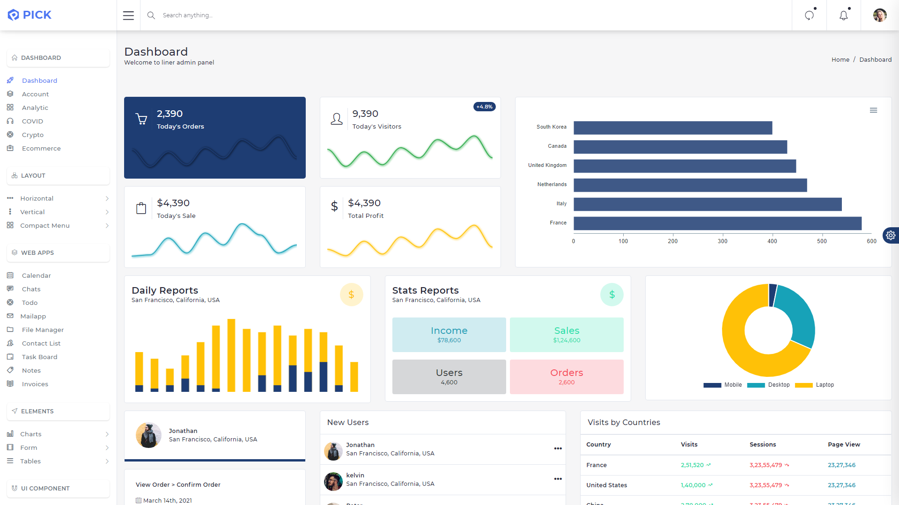Click France visits value 2,51,520
The image size is (899, 505).
[692, 465]
